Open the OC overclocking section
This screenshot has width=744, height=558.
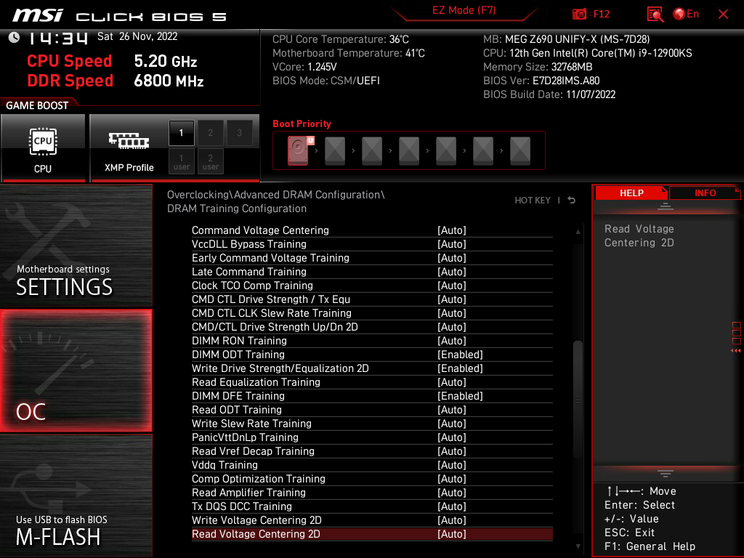point(76,371)
